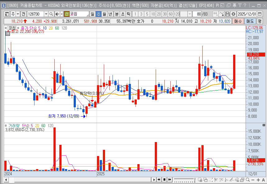Click the candle count 80 field
Screen dimensions: 267x184
(x=197, y=14)
